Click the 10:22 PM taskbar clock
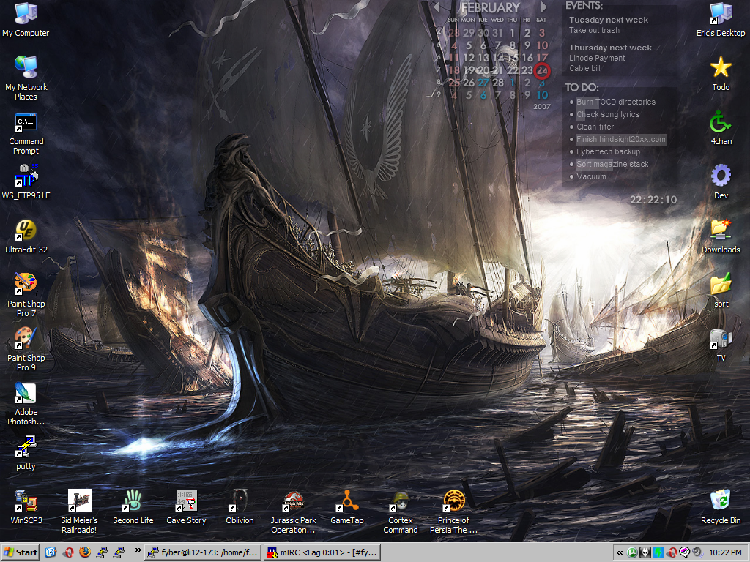750x562 pixels. tap(725, 553)
